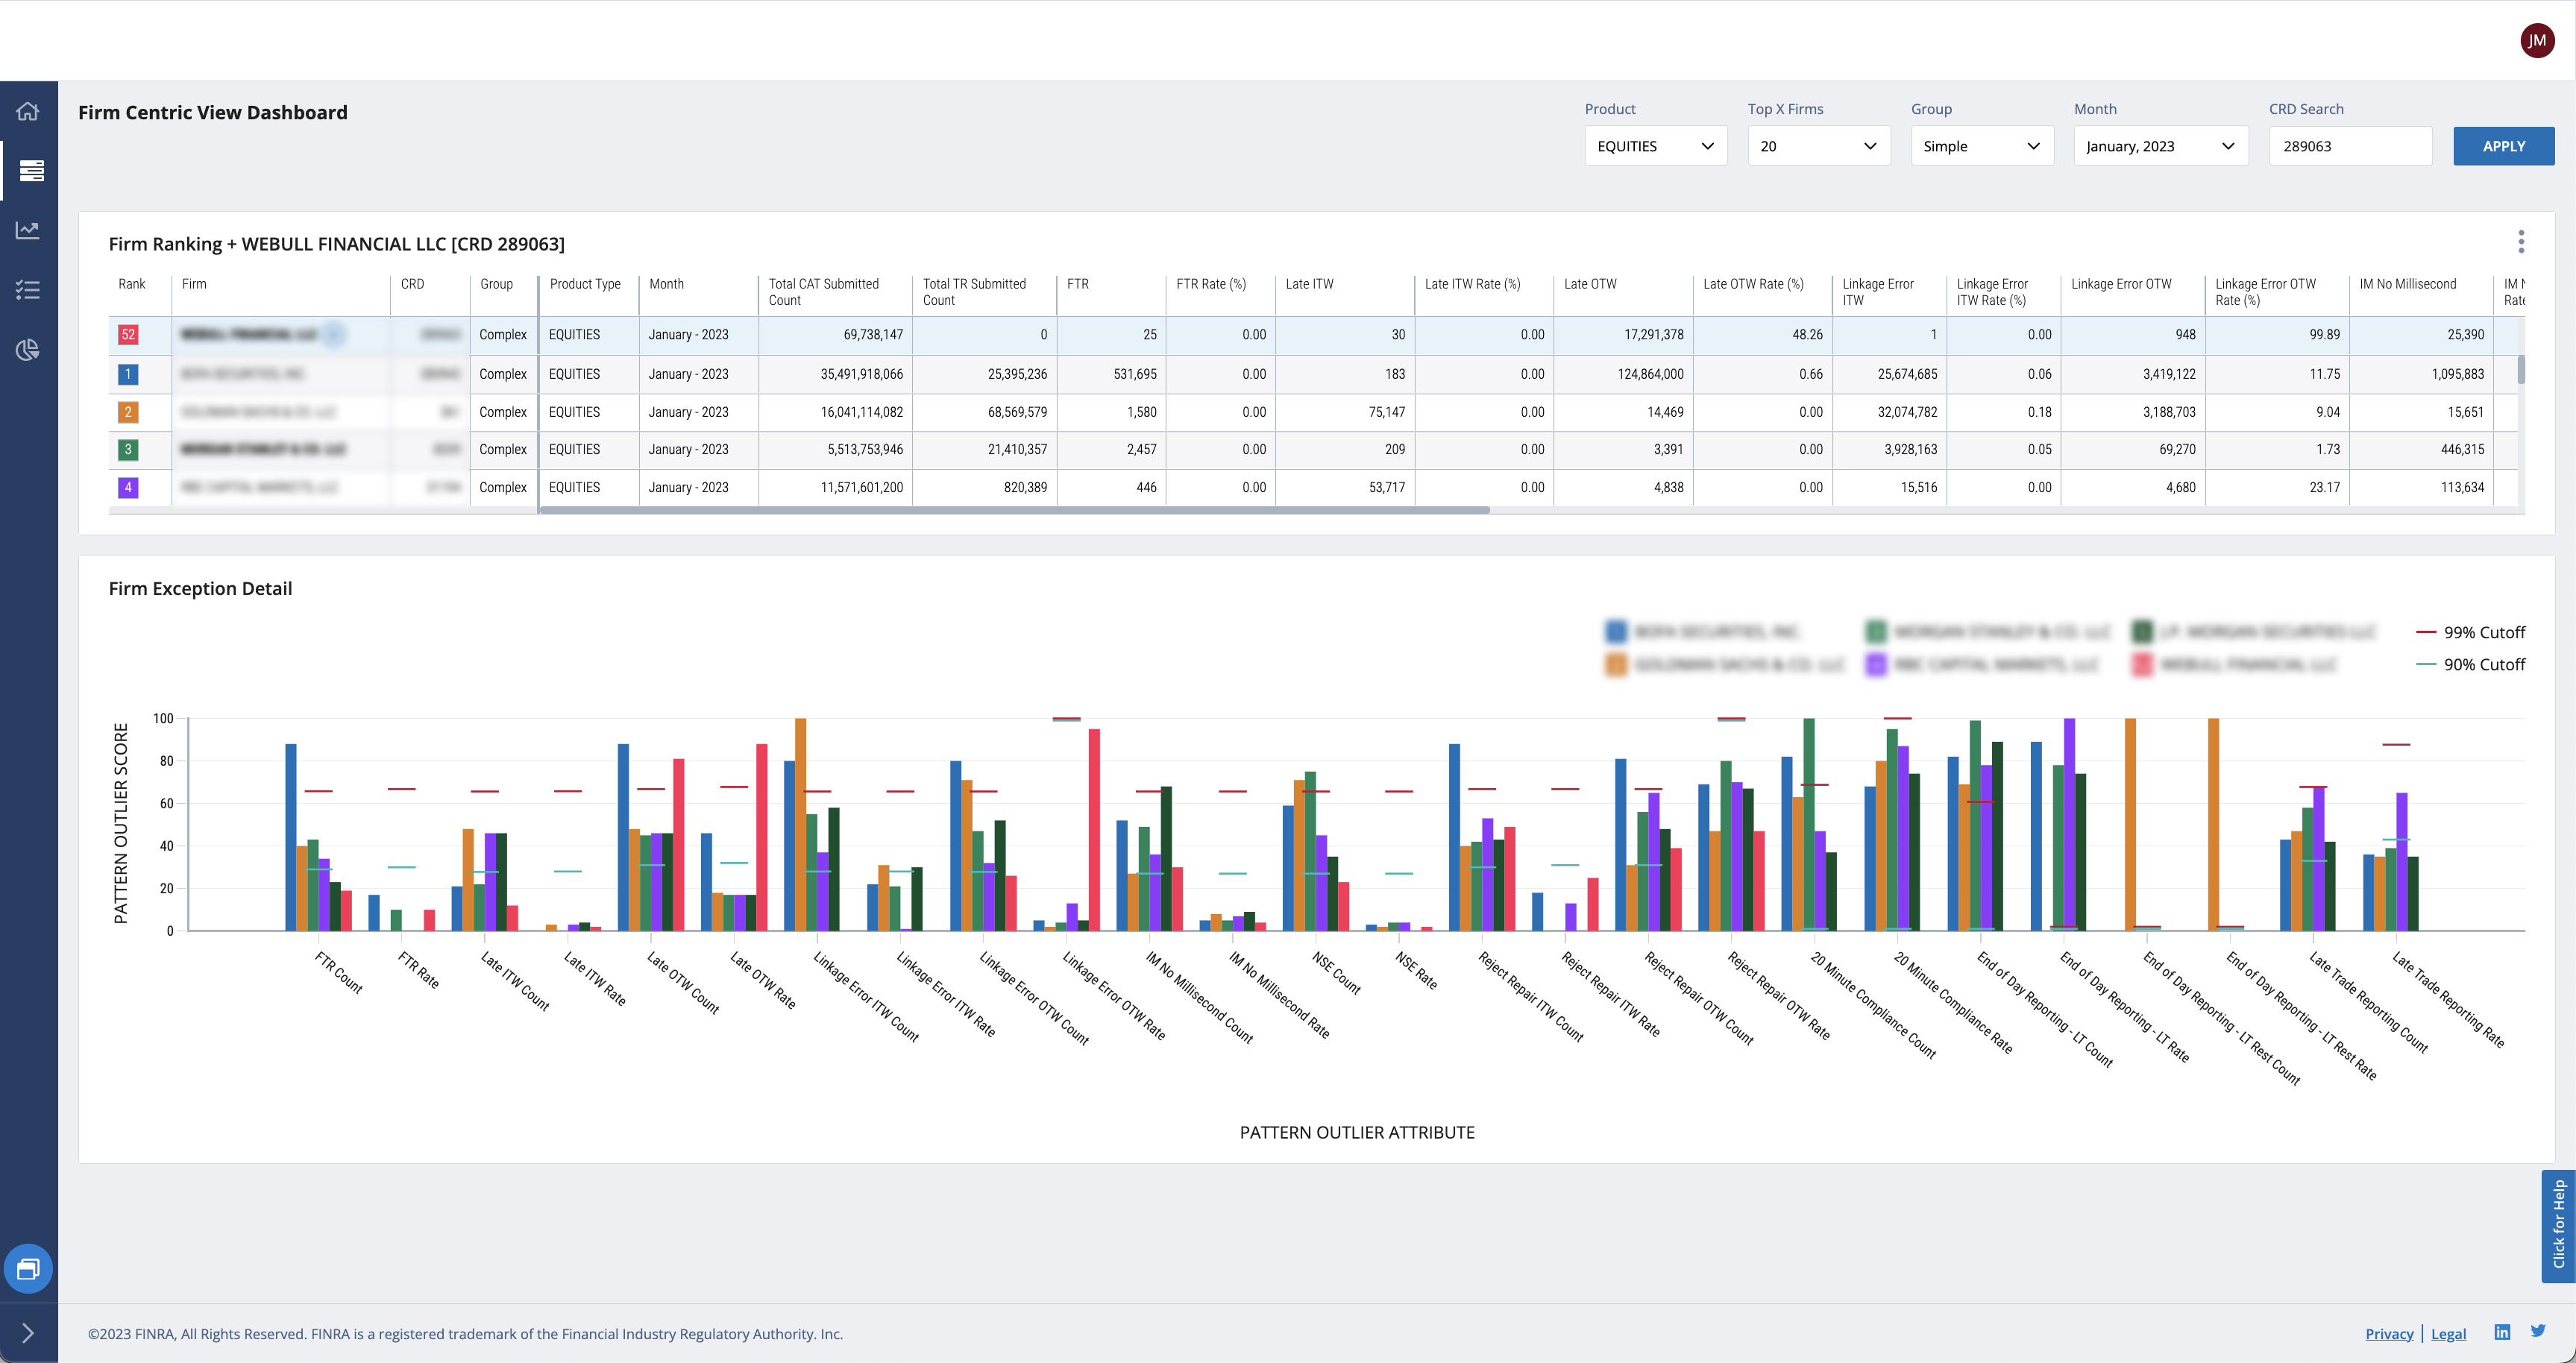Sort by the IM No Millisecond header
Viewport: 2576px width, 1363px height.
(2407, 284)
